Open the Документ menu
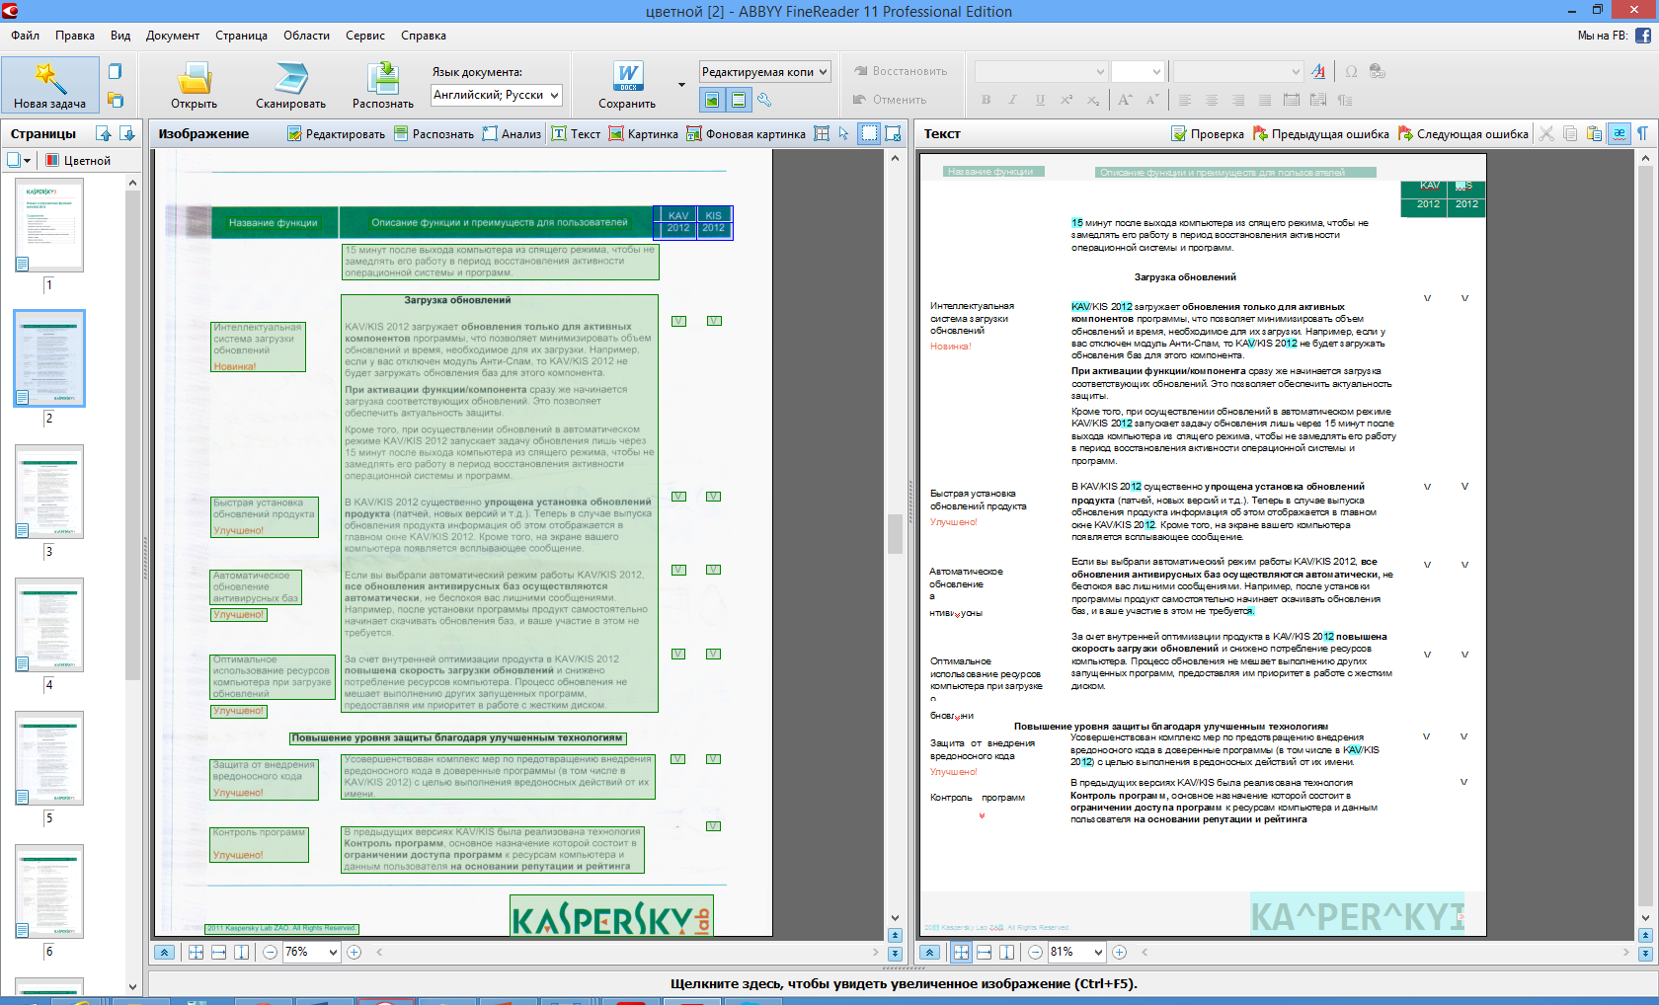This screenshot has width=1659, height=1005. (x=173, y=36)
